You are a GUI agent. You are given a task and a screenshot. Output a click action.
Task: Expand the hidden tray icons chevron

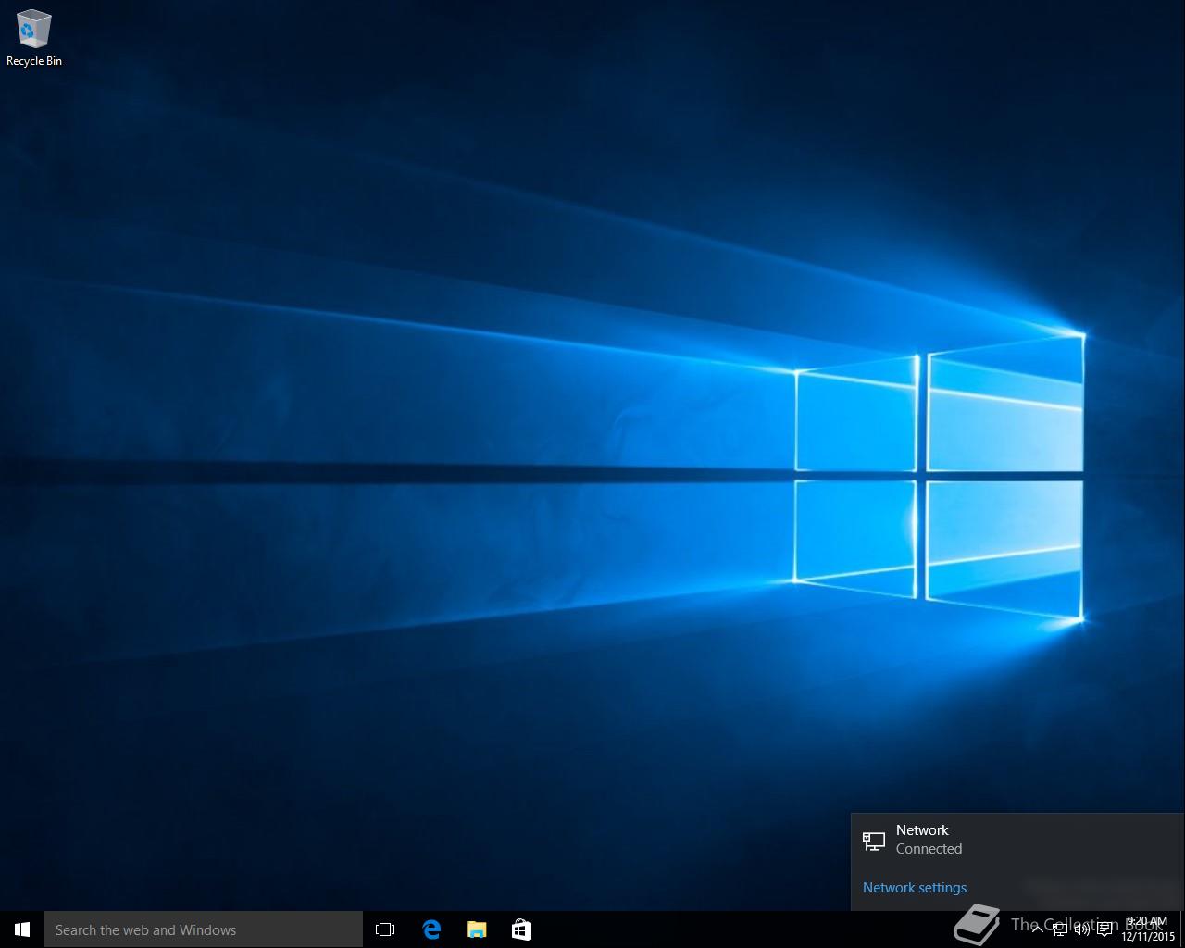click(x=1037, y=929)
